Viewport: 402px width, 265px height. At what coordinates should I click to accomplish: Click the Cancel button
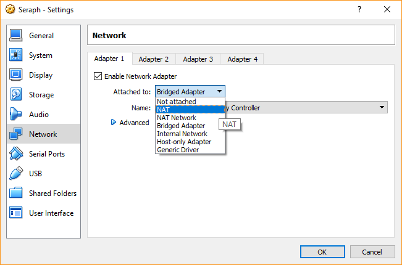click(x=372, y=252)
